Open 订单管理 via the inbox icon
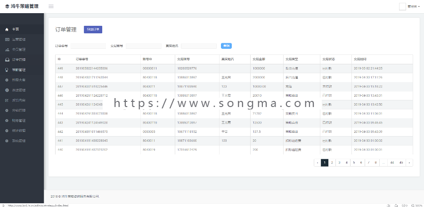The height and width of the screenshot is (207, 424). point(7,60)
